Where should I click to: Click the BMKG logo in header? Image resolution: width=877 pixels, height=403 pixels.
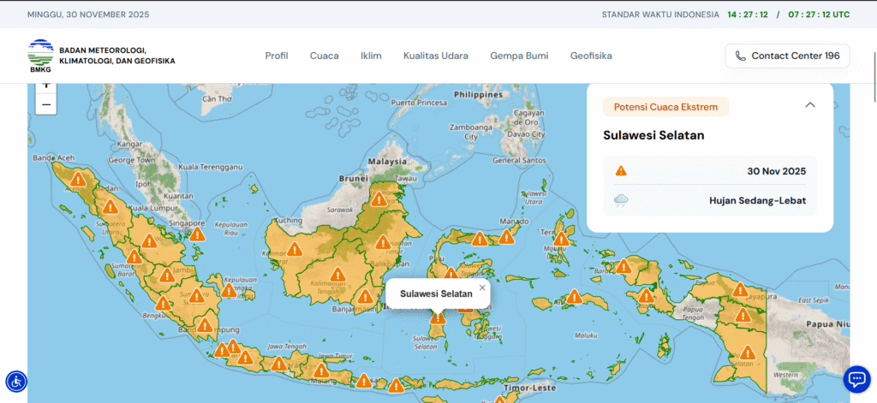click(x=39, y=56)
